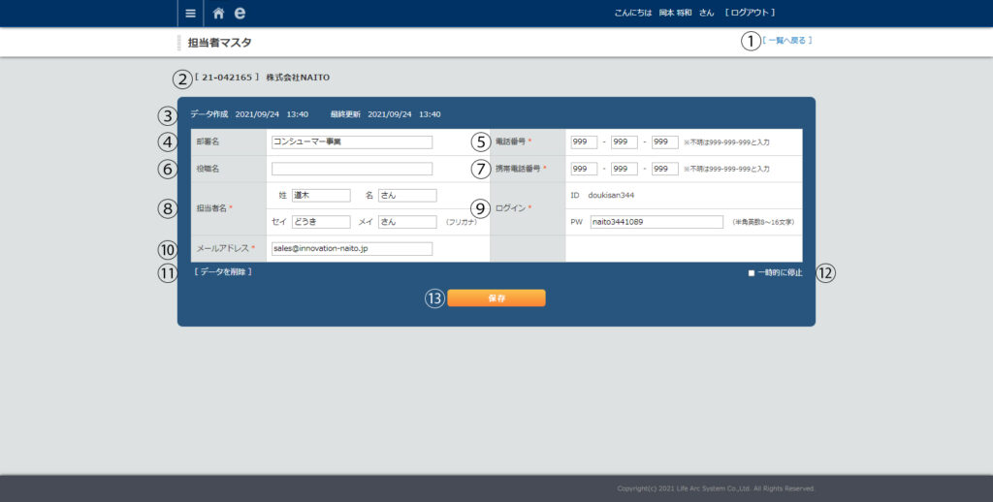Click the データを削除 delete link

click(x=223, y=272)
